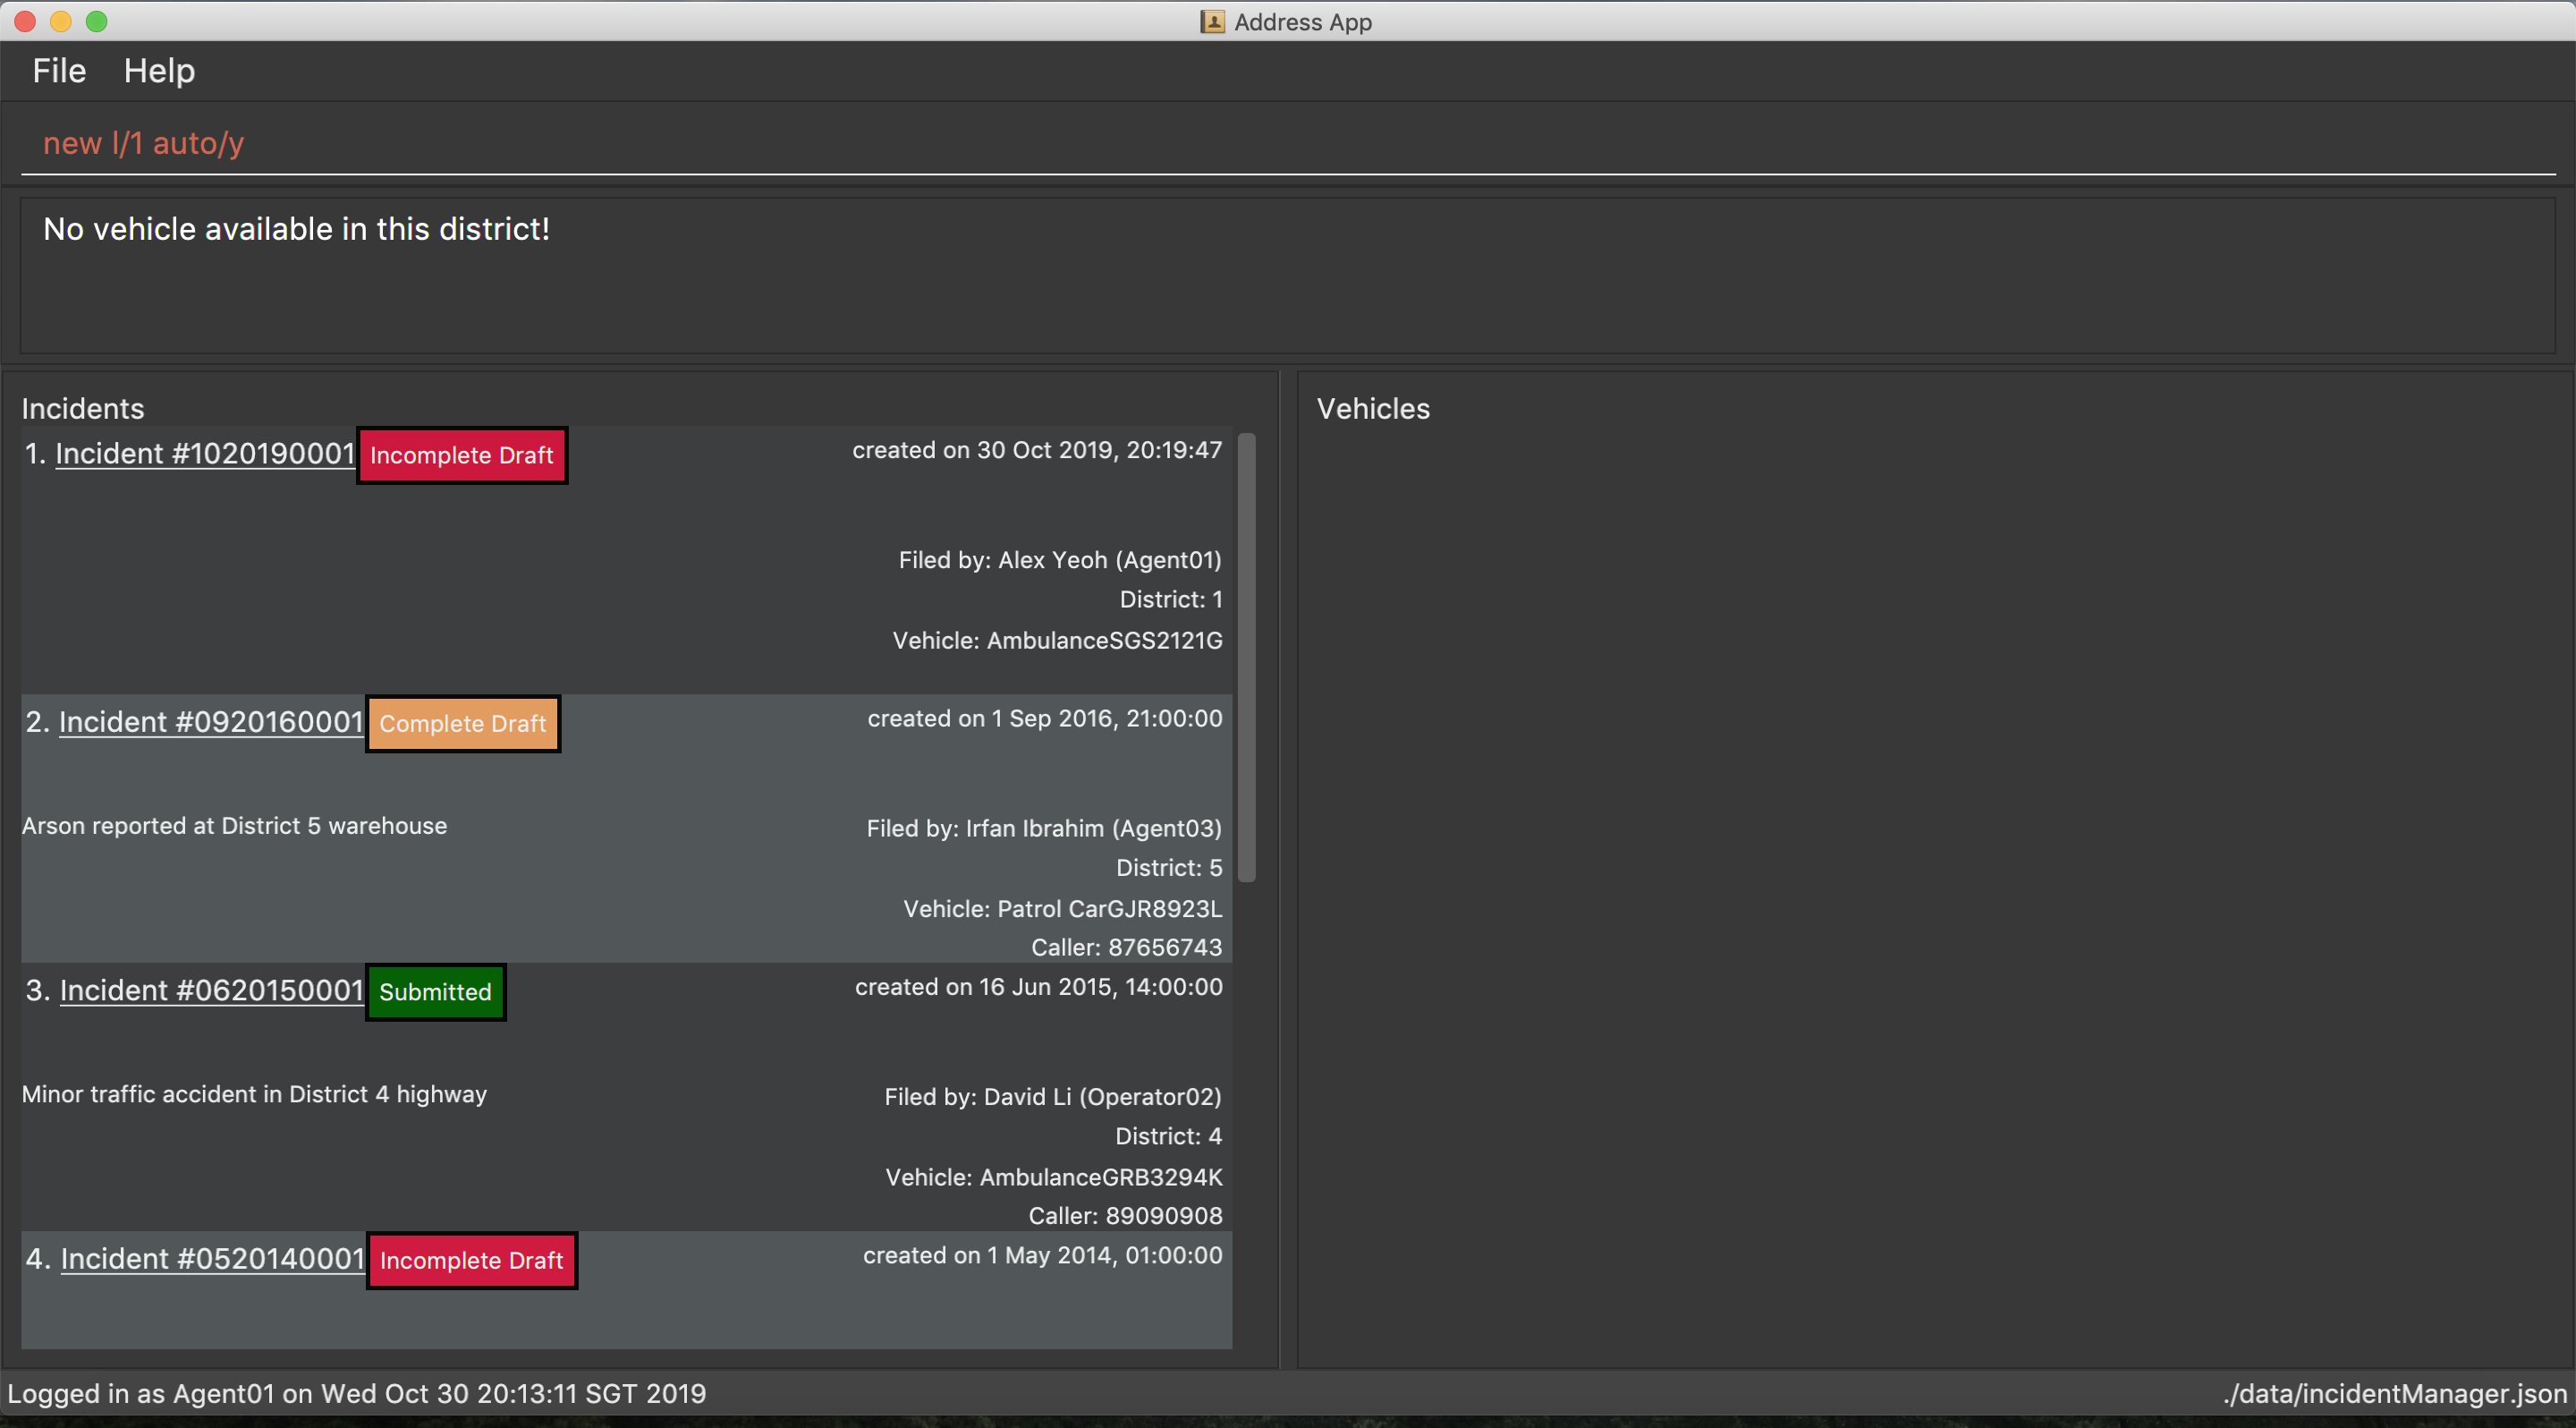This screenshot has height=1428, width=2576.
Task: Click the Complete Draft badge on Incident #0920160001
Action: 461,723
